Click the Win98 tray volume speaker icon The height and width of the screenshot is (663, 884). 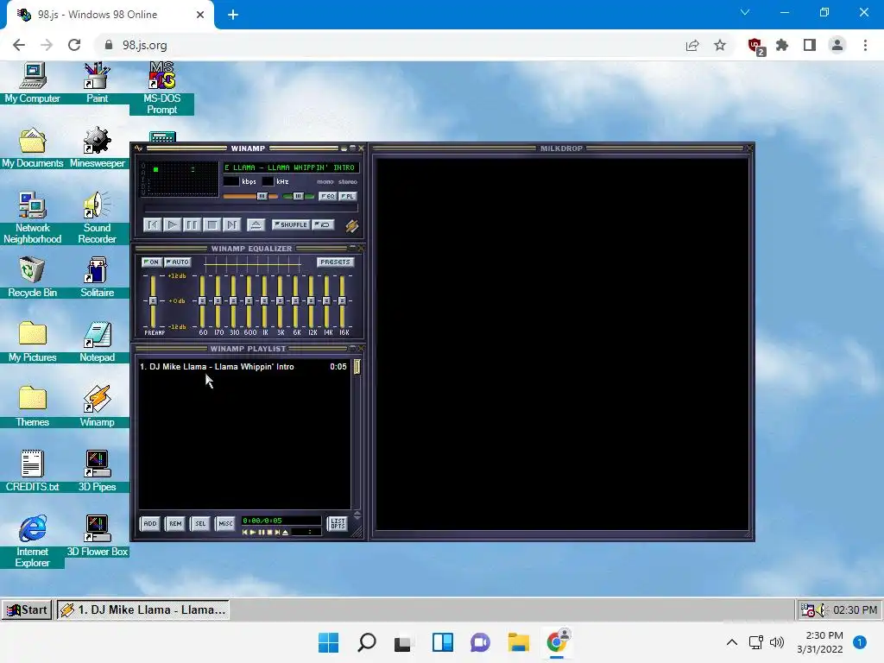[x=822, y=610]
